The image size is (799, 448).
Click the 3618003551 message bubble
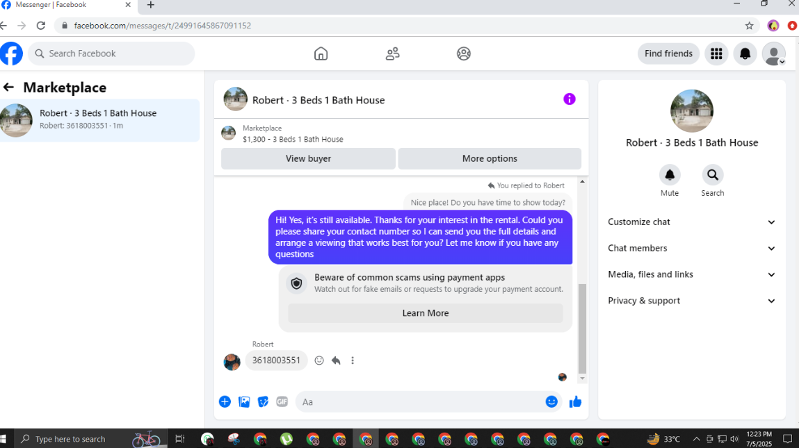click(x=276, y=360)
